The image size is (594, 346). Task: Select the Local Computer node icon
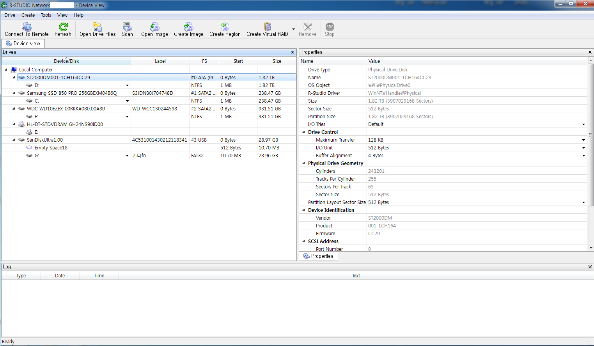(14, 70)
